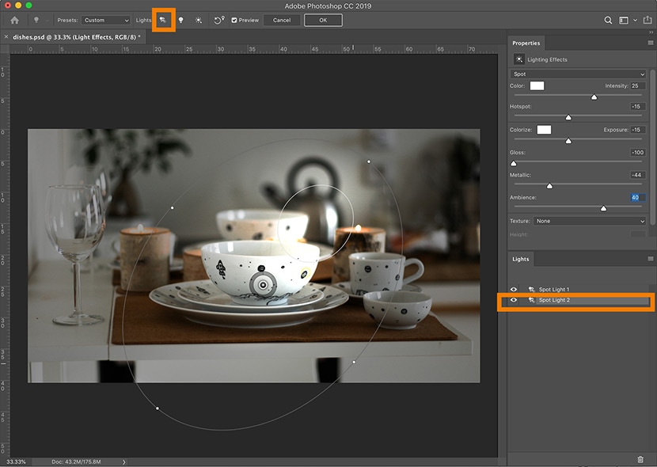Click the Home icon in options bar

point(14,20)
